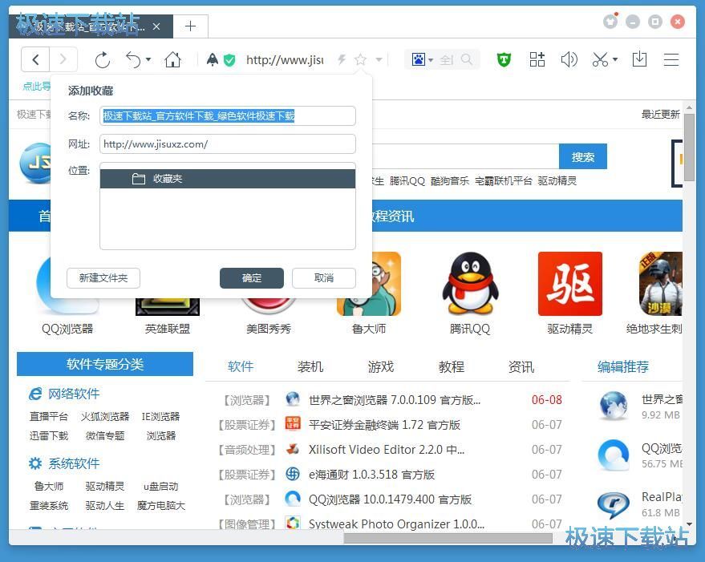The image size is (705, 562).
Task: Click the red 驱动精灵 app icon
Action: coord(569,284)
